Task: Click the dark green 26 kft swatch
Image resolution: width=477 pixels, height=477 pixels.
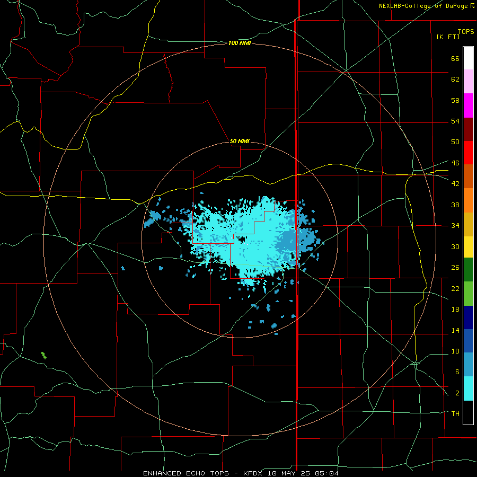Action: click(x=468, y=270)
